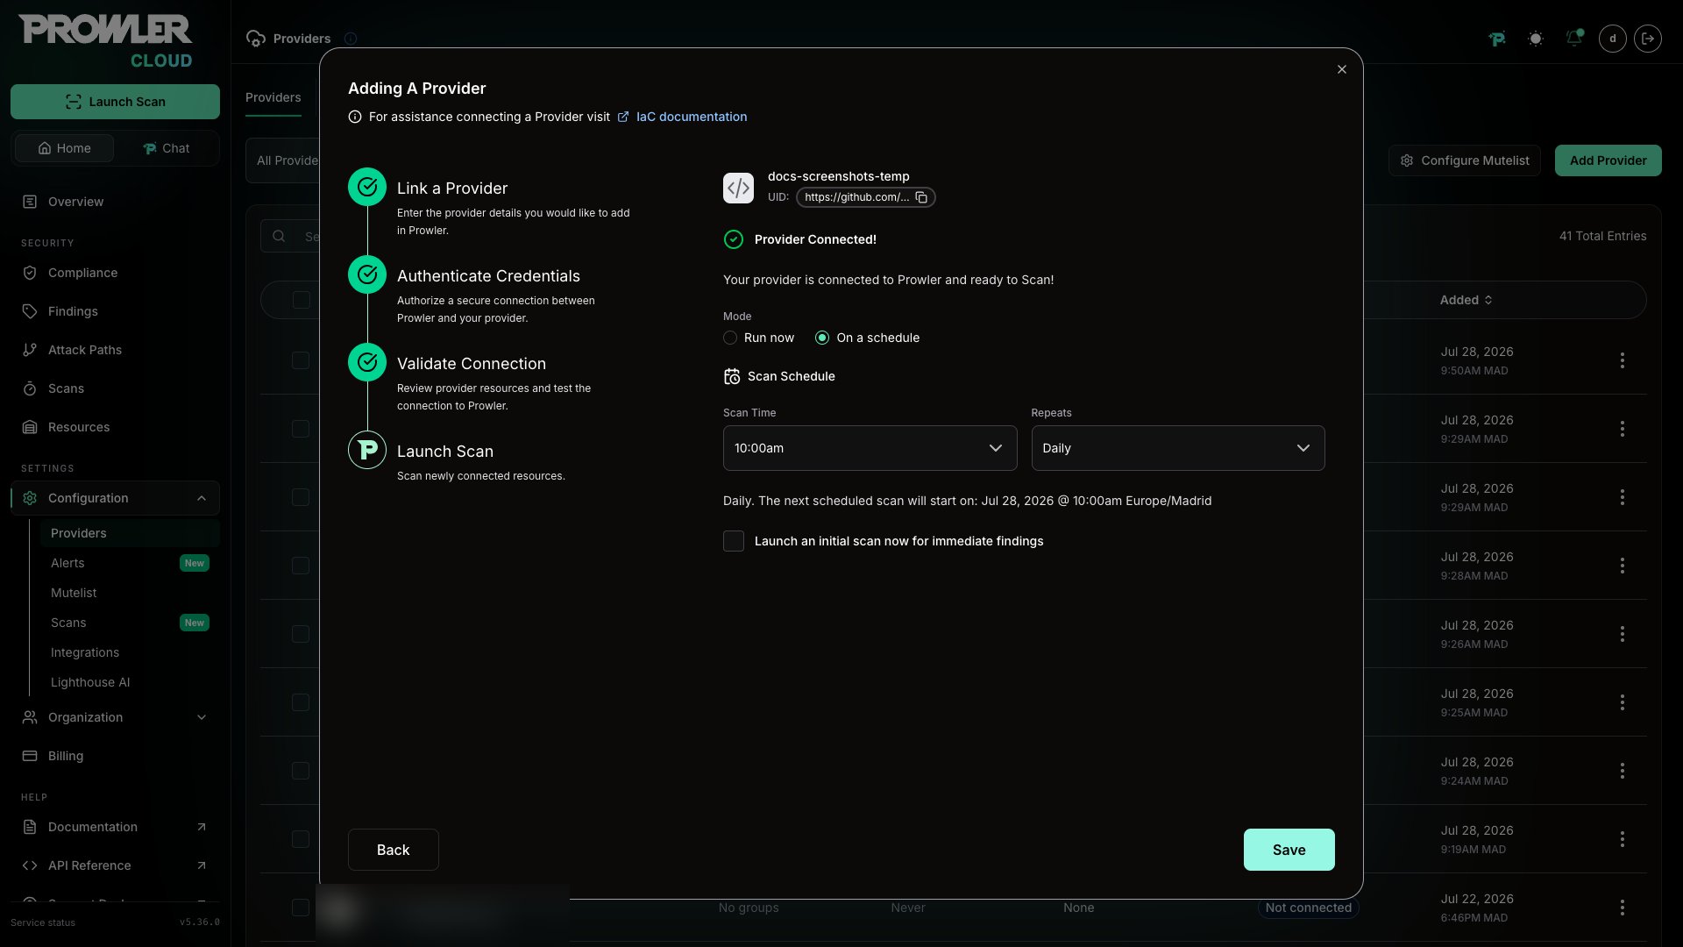Click the Link a Provider step check icon
1683x947 pixels.
367,187
